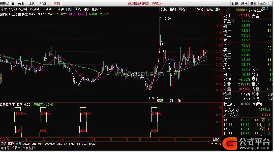Click the 行情 button in the title bar
Viewport: 274px width, 152px height.
[x=235, y=3]
